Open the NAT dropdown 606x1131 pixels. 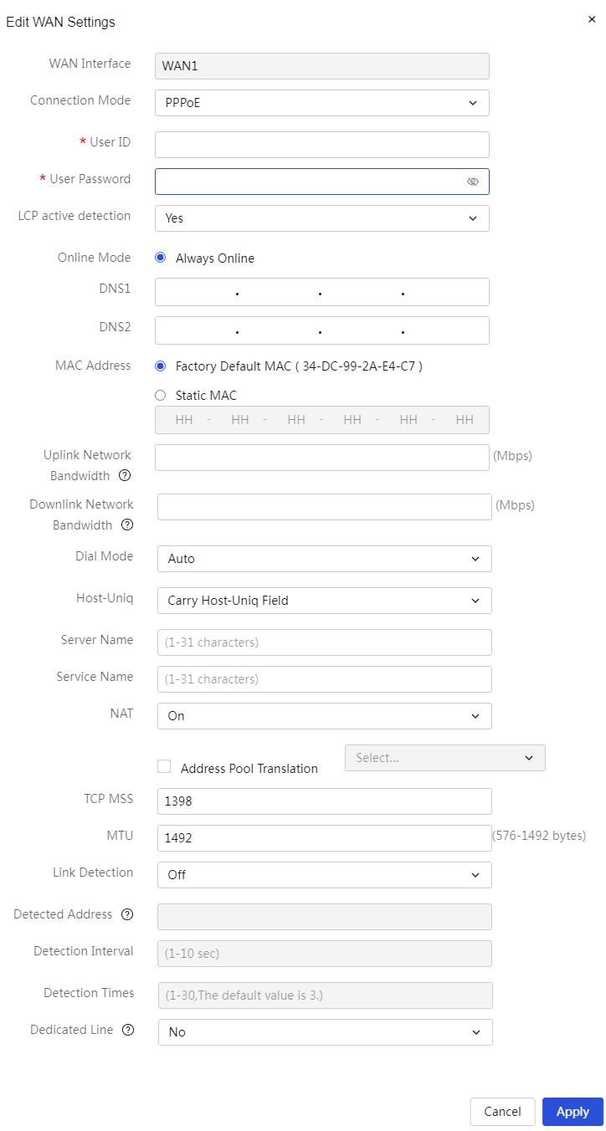[325, 716]
